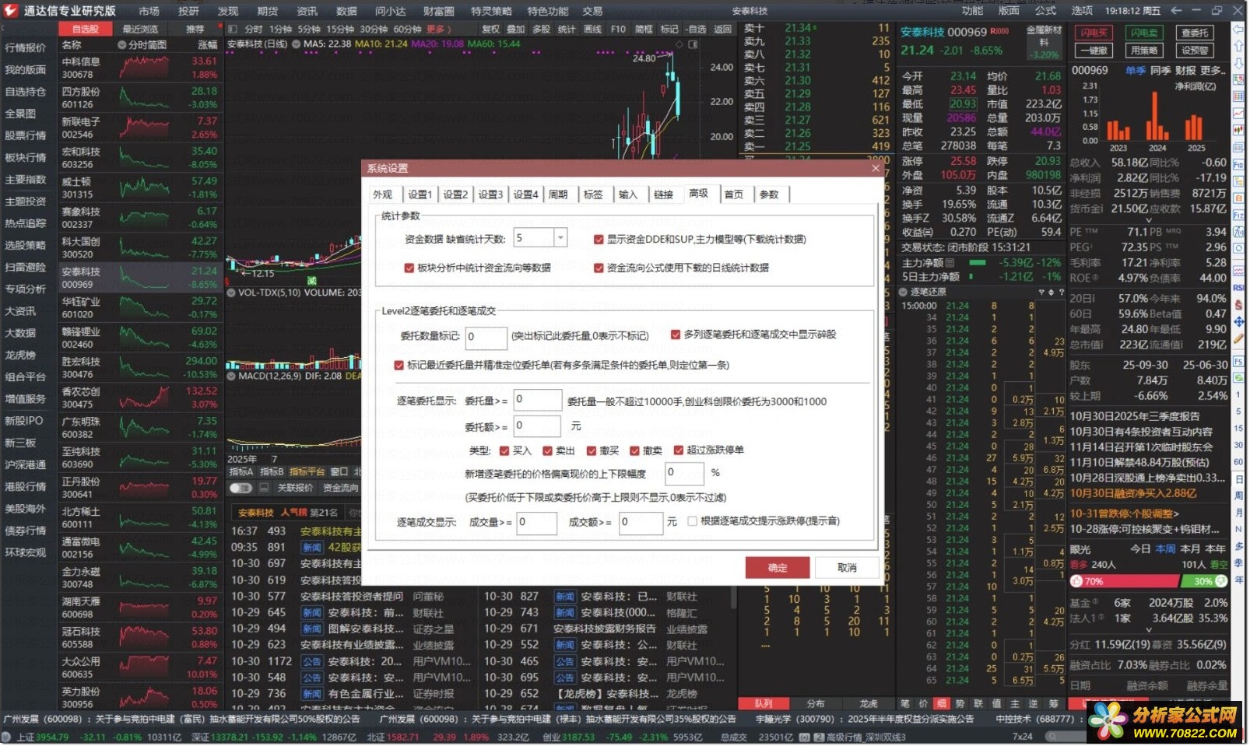Click the red-green 70% / 30% sentiment bar
This screenshot has height=746, width=1250.
click(1148, 581)
